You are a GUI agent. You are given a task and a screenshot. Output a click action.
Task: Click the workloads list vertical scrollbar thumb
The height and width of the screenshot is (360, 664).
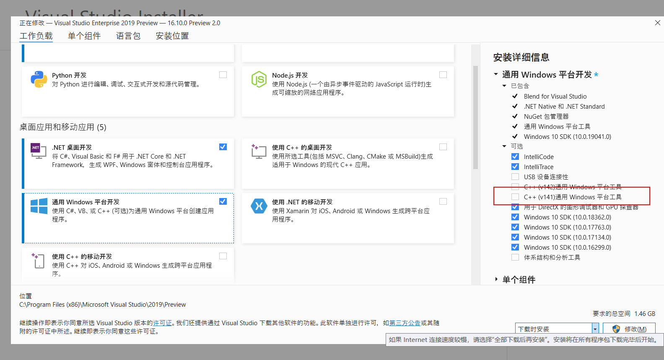(x=475, y=117)
